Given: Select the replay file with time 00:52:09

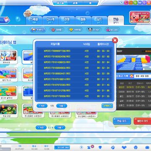Looking at the screenshot, I should 75,73.
